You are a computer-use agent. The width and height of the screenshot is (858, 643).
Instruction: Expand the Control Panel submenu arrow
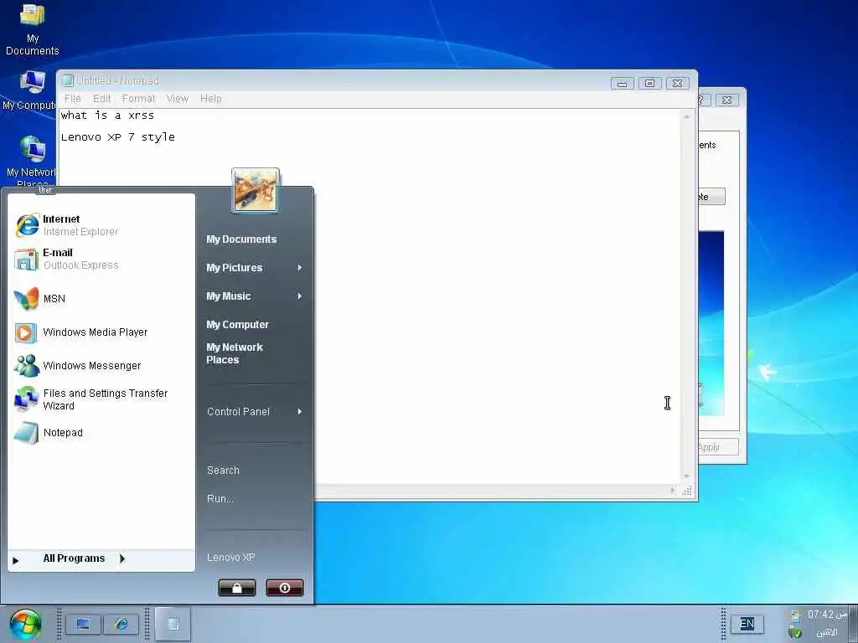coord(300,411)
